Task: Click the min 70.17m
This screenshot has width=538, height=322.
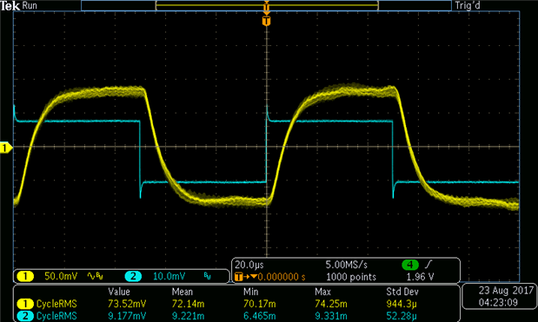Action: pos(259,304)
